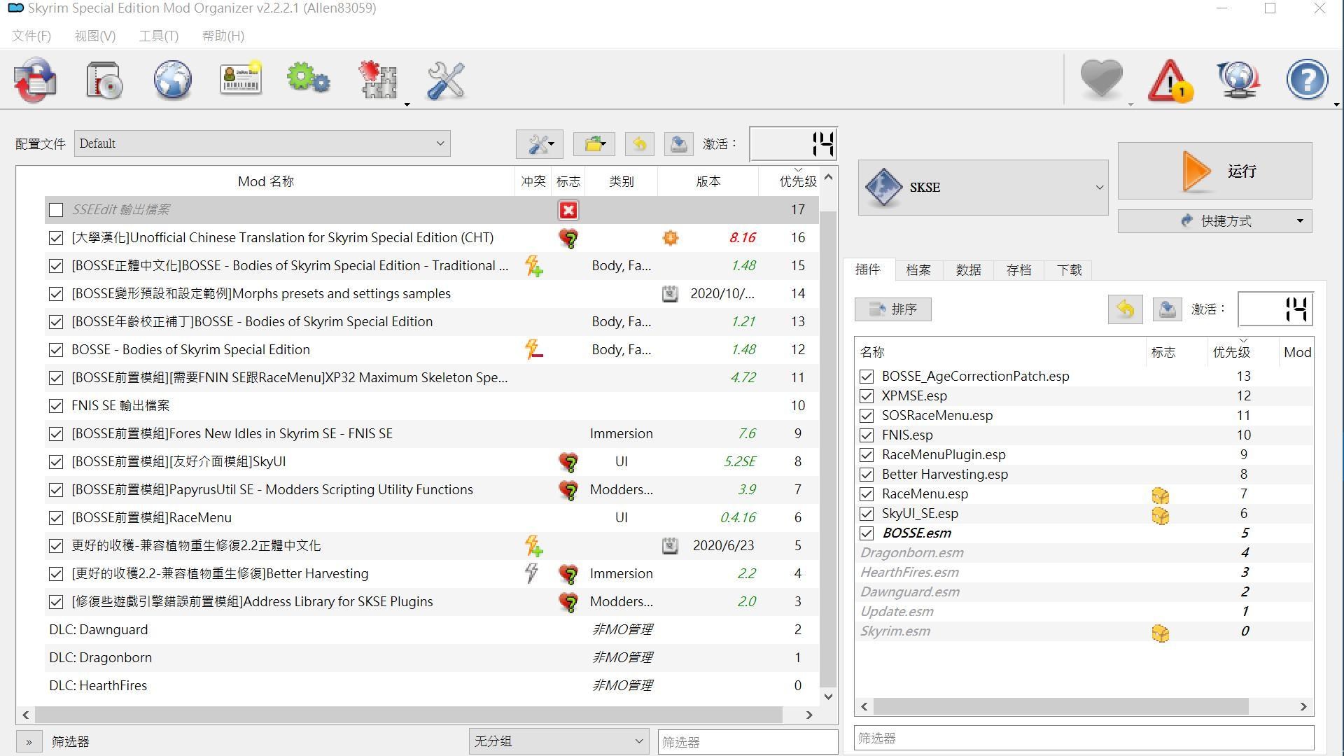The height and width of the screenshot is (756, 1344).
Task: Open the blue Help question mark icon
Action: point(1307,80)
